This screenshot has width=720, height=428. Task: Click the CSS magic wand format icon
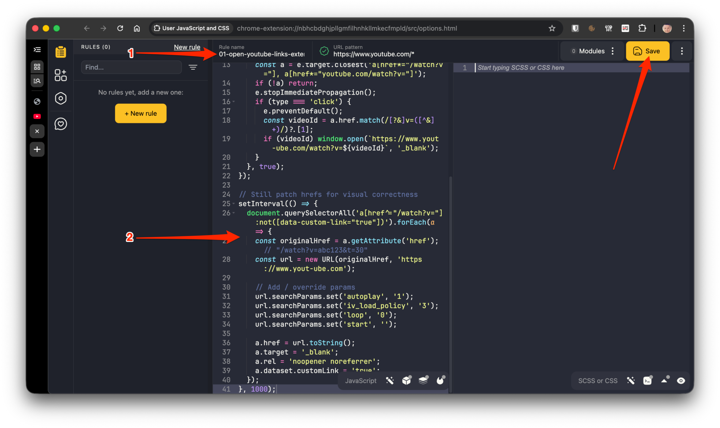[x=631, y=381]
